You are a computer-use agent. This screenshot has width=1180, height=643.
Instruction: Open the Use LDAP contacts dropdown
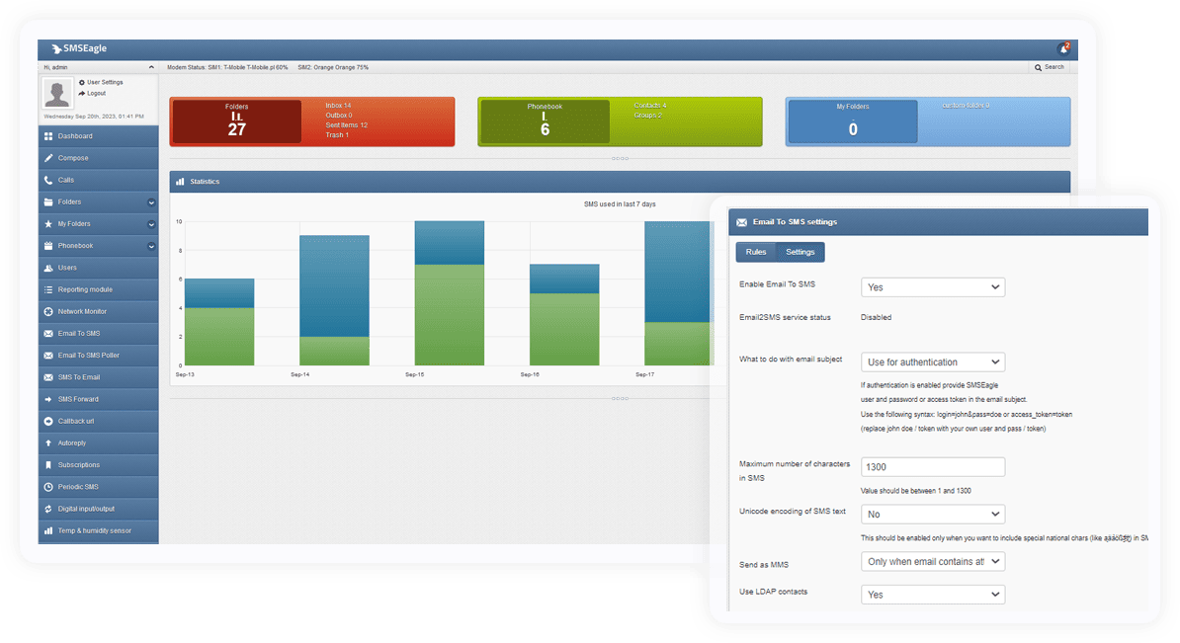[932, 595]
